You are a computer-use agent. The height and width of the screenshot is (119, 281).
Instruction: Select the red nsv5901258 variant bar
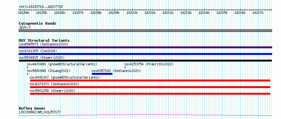(150, 94)
